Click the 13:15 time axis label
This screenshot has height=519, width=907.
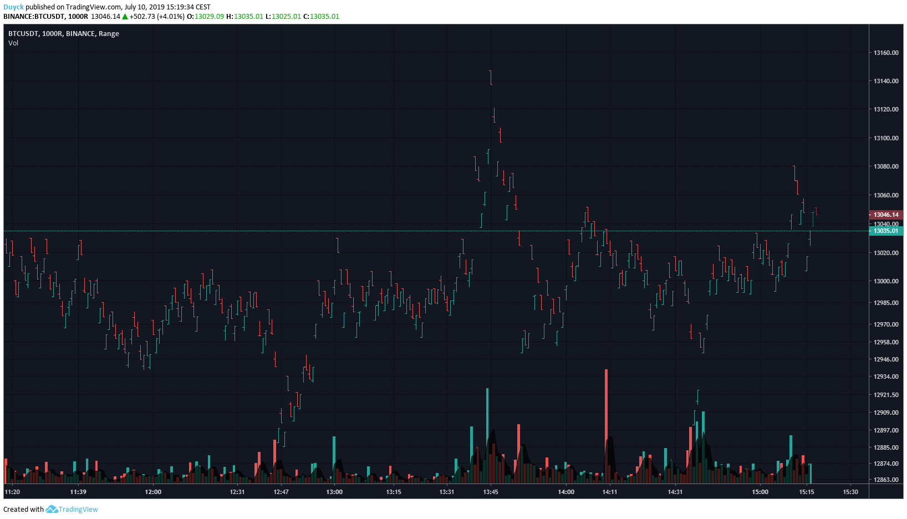click(394, 492)
